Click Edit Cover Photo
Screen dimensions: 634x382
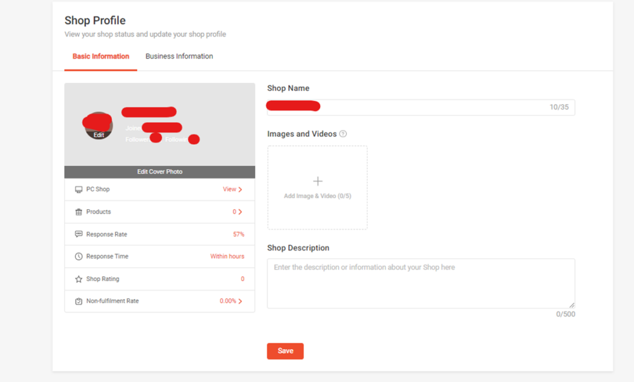pyautogui.click(x=159, y=171)
